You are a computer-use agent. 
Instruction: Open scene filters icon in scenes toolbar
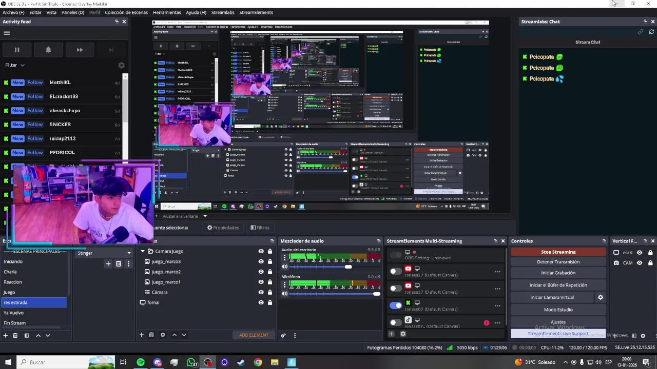(x=27, y=335)
